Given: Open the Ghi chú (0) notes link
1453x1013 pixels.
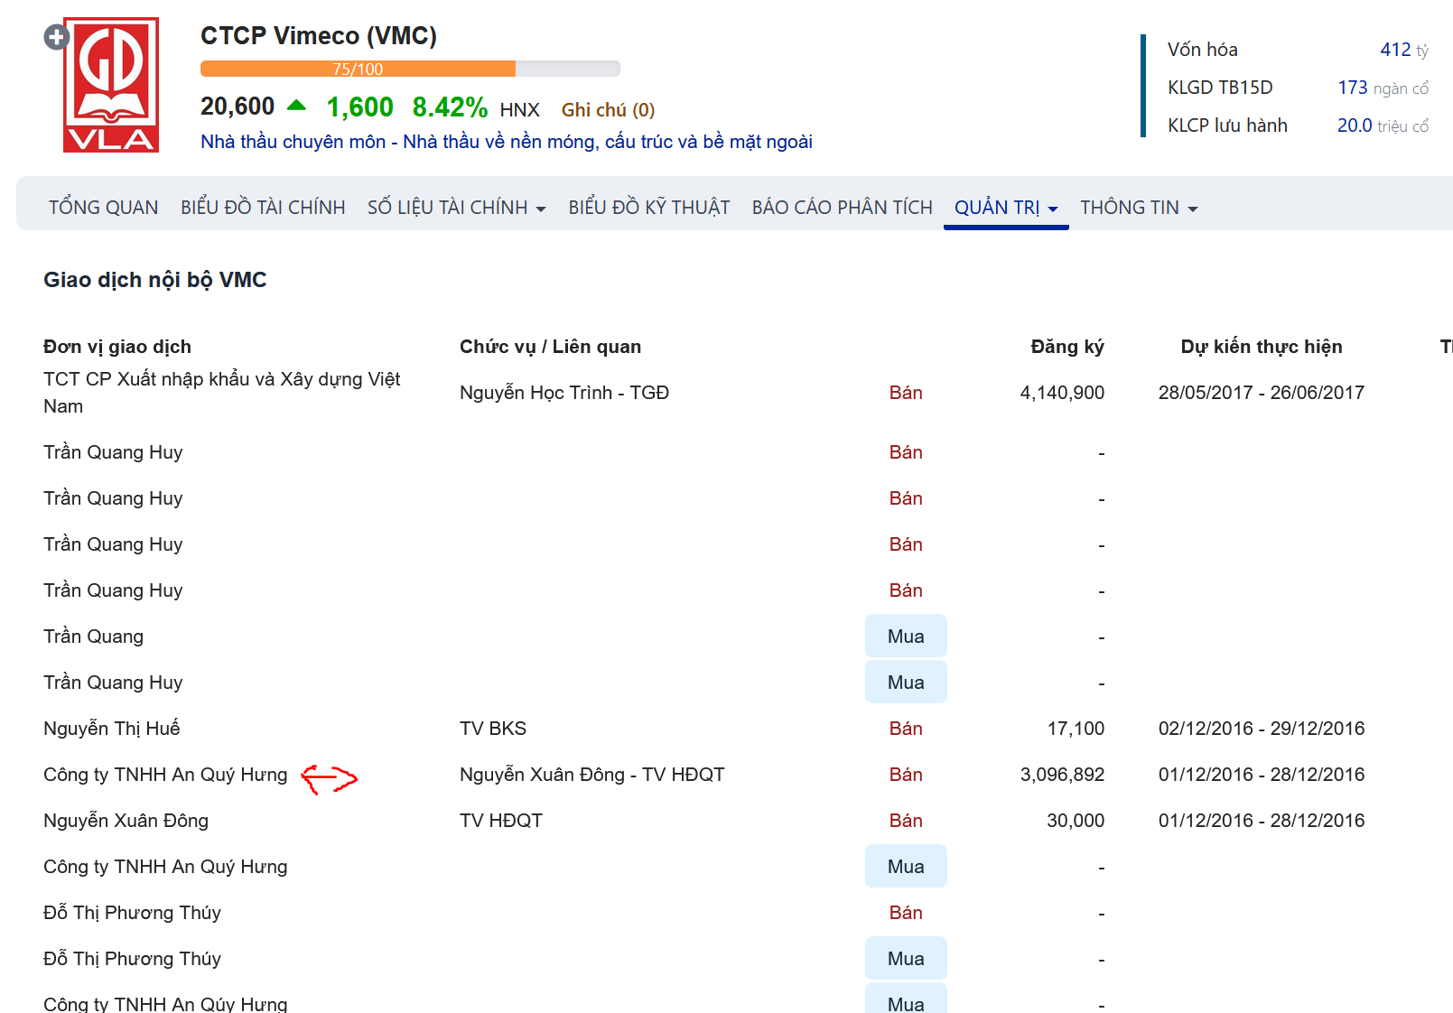Looking at the screenshot, I should click(x=608, y=109).
